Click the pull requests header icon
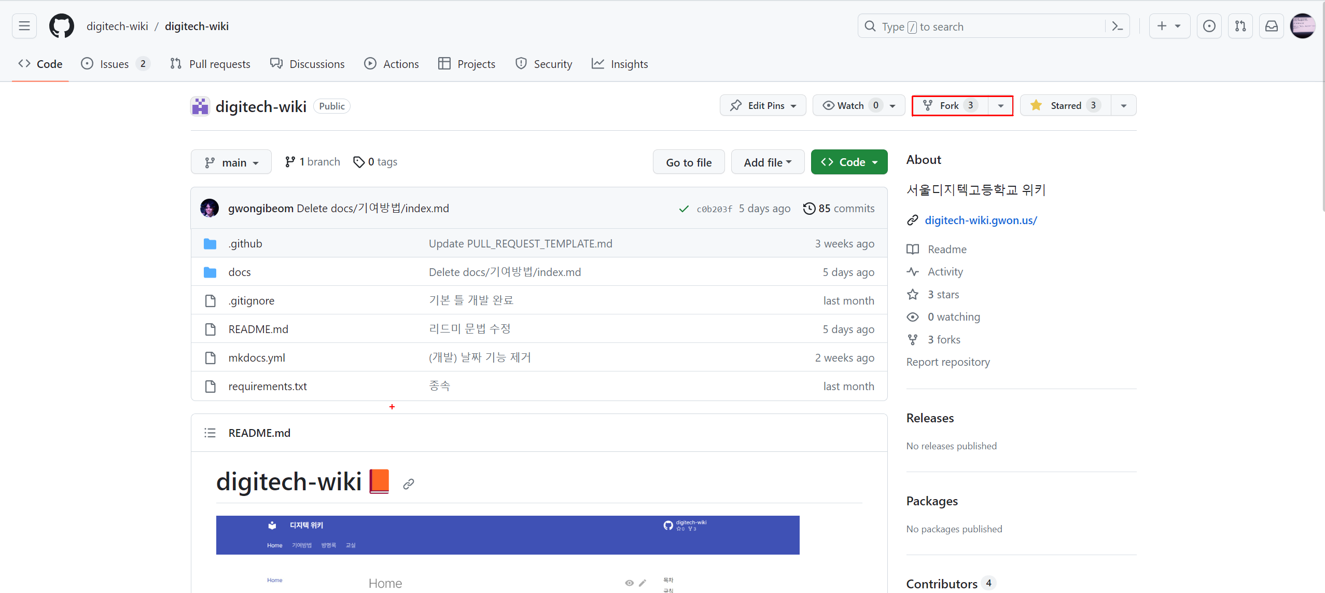The height and width of the screenshot is (593, 1325). pos(1240,26)
